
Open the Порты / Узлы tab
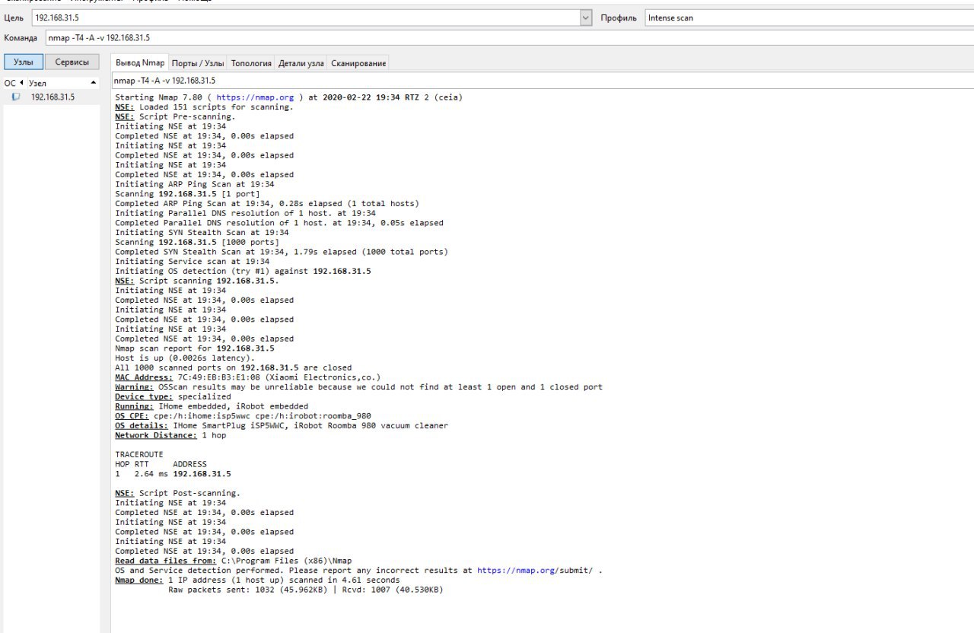pos(198,63)
